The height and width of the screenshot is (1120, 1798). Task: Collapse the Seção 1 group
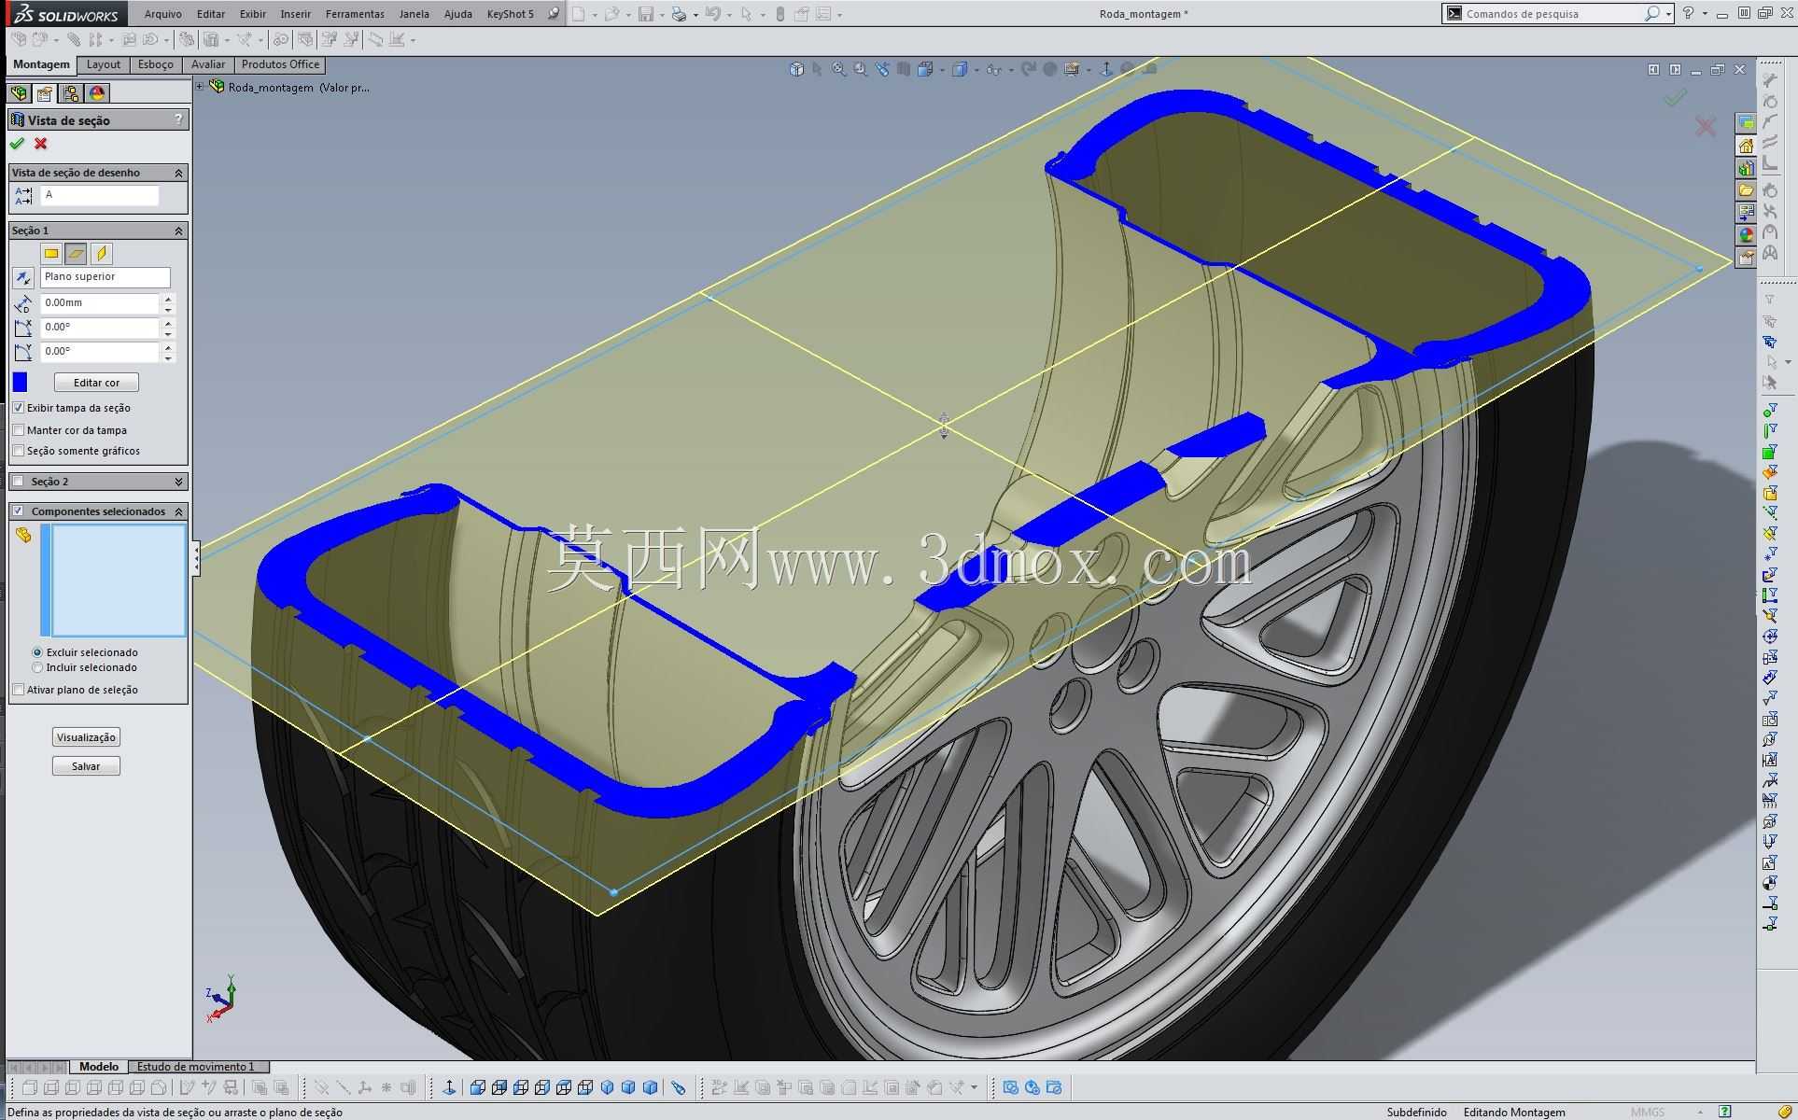[x=178, y=231]
